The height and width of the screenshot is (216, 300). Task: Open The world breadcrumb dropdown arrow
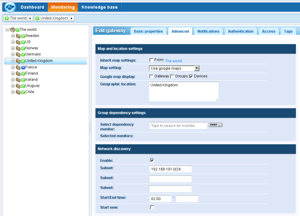point(30,18)
